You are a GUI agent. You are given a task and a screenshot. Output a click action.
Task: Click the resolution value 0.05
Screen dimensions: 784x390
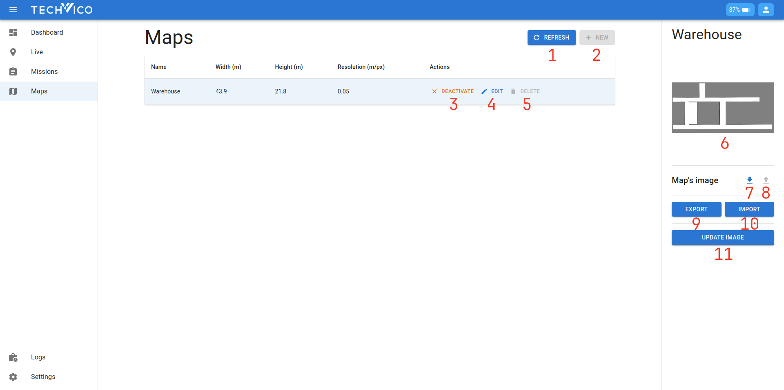pos(343,91)
